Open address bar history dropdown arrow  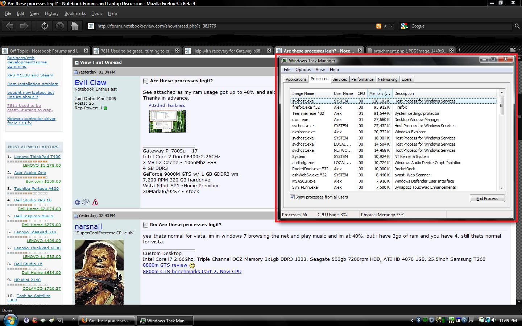(391, 26)
